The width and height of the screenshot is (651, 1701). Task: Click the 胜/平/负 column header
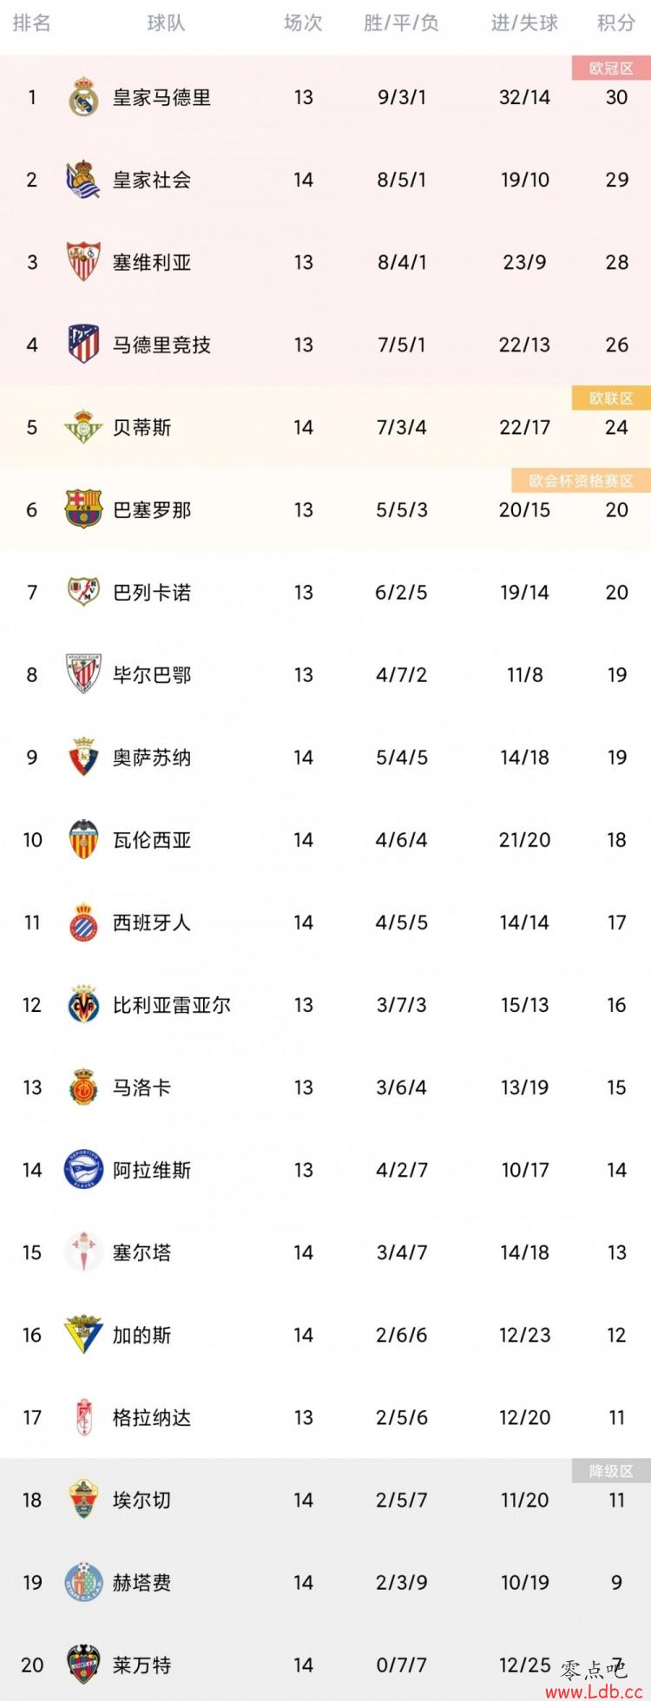click(x=401, y=23)
